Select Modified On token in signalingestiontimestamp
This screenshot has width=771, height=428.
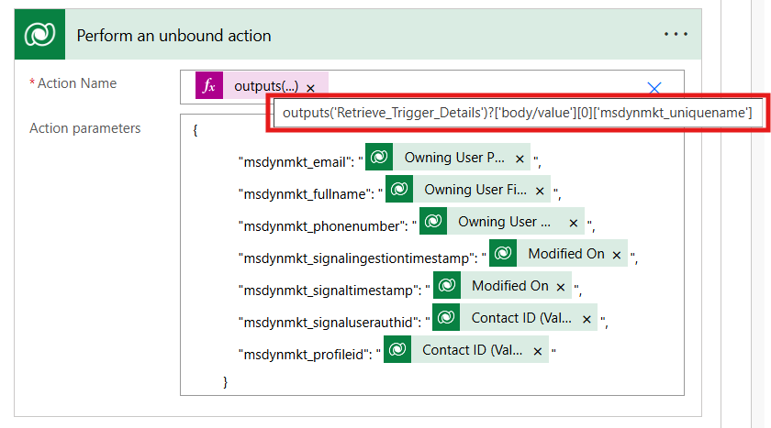pos(565,254)
